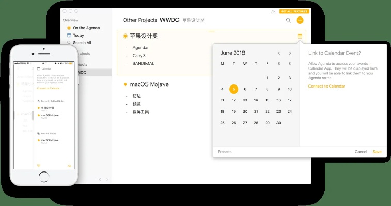Click the Connect to Calendar link
Screen dimensions: 391x206
click(x=327, y=86)
